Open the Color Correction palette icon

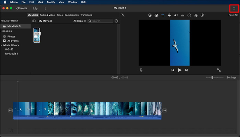click(156, 15)
